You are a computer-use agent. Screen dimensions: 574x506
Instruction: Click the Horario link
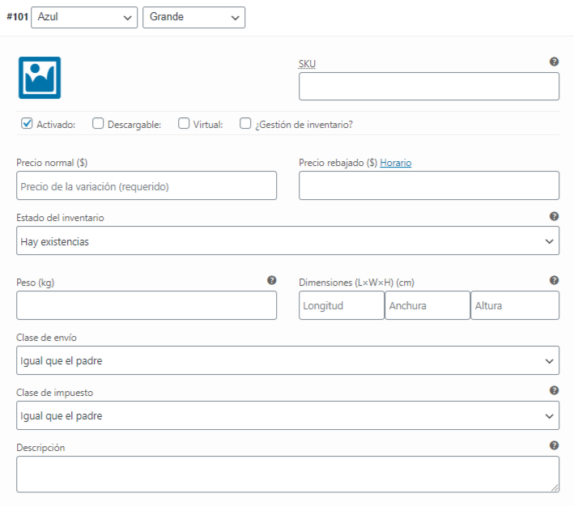pos(396,163)
